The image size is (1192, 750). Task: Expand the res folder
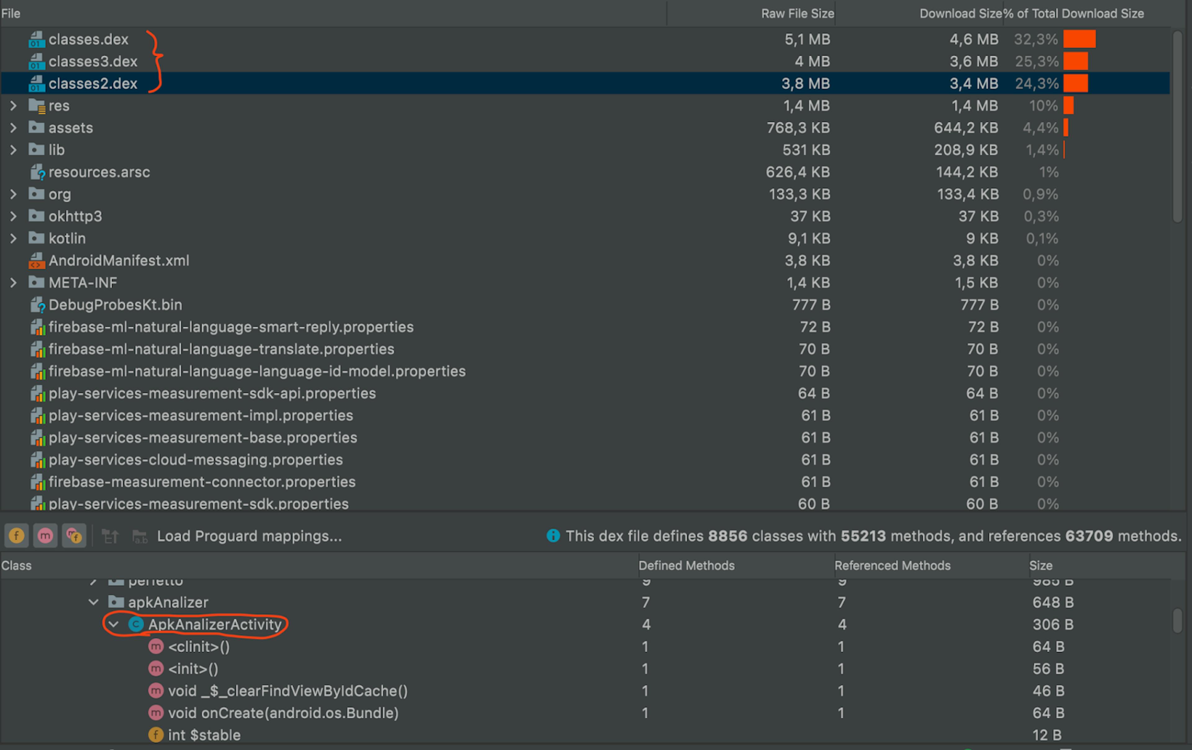[13, 106]
